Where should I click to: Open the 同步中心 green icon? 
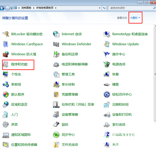(56, 135)
